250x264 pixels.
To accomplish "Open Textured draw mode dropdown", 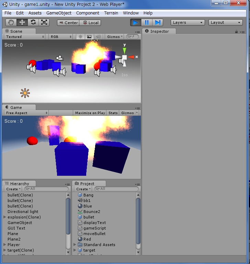I will point(25,37).
